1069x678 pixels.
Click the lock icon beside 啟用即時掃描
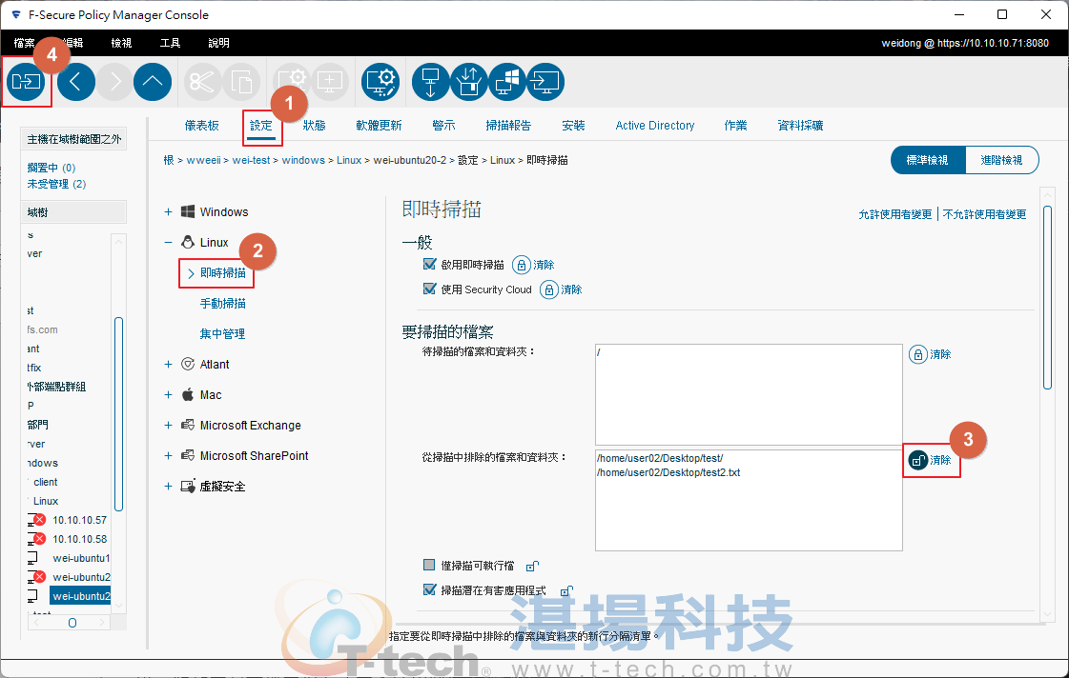(522, 265)
